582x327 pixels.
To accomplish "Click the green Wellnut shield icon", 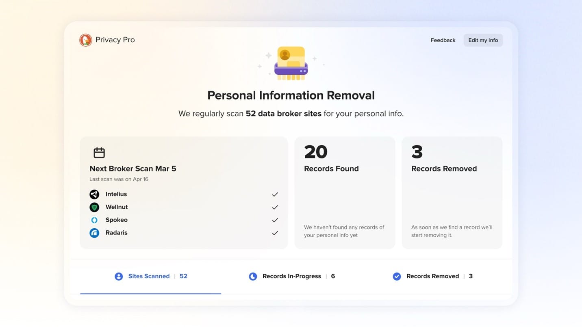I will tap(94, 207).
